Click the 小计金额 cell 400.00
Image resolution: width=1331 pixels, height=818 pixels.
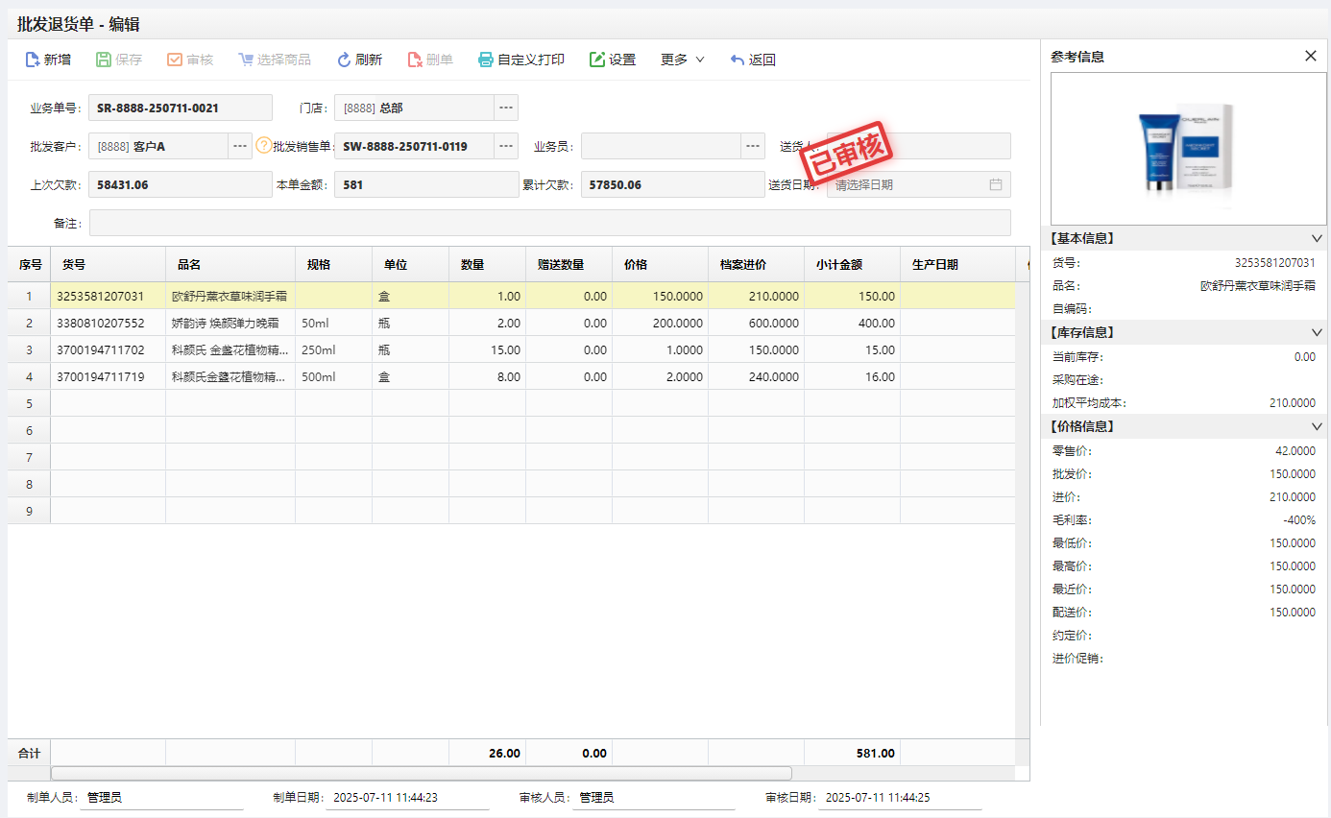[x=853, y=324]
